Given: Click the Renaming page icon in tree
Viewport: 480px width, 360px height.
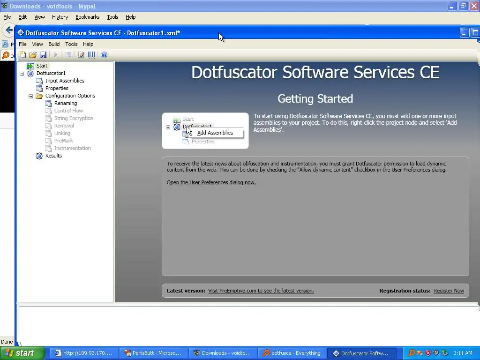Looking at the screenshot, I should coord(48,104).
